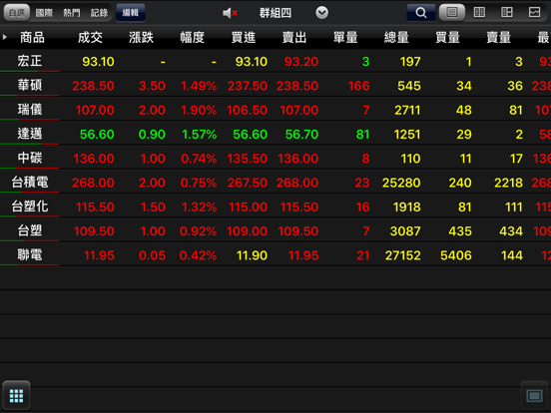Click 聯電 total volume 27152
551x413 pixels.
[x=402, y=255]
